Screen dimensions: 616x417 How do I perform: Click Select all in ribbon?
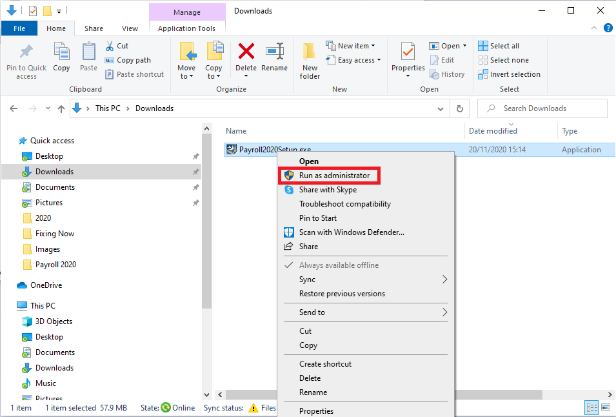click(x=499, y=46)
